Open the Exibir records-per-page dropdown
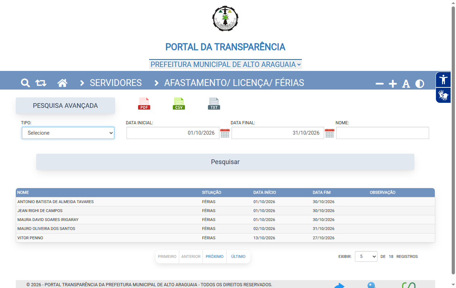The height and width of the screenshot is (288, 456). click(x=366, y=256)
